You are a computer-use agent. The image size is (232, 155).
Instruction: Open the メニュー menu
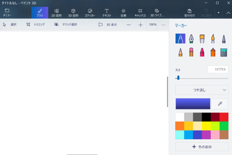7,13
